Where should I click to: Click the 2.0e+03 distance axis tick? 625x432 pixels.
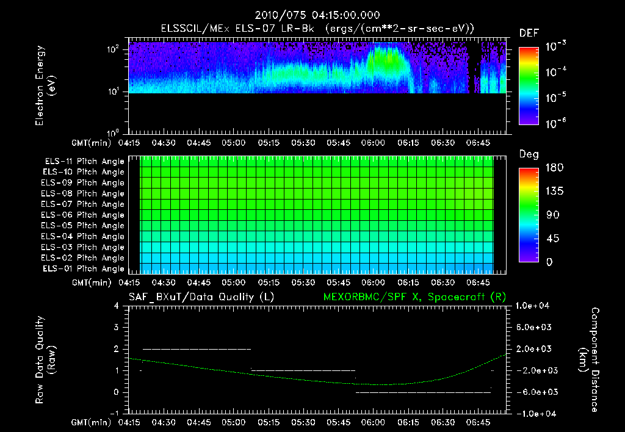[535, 349]
